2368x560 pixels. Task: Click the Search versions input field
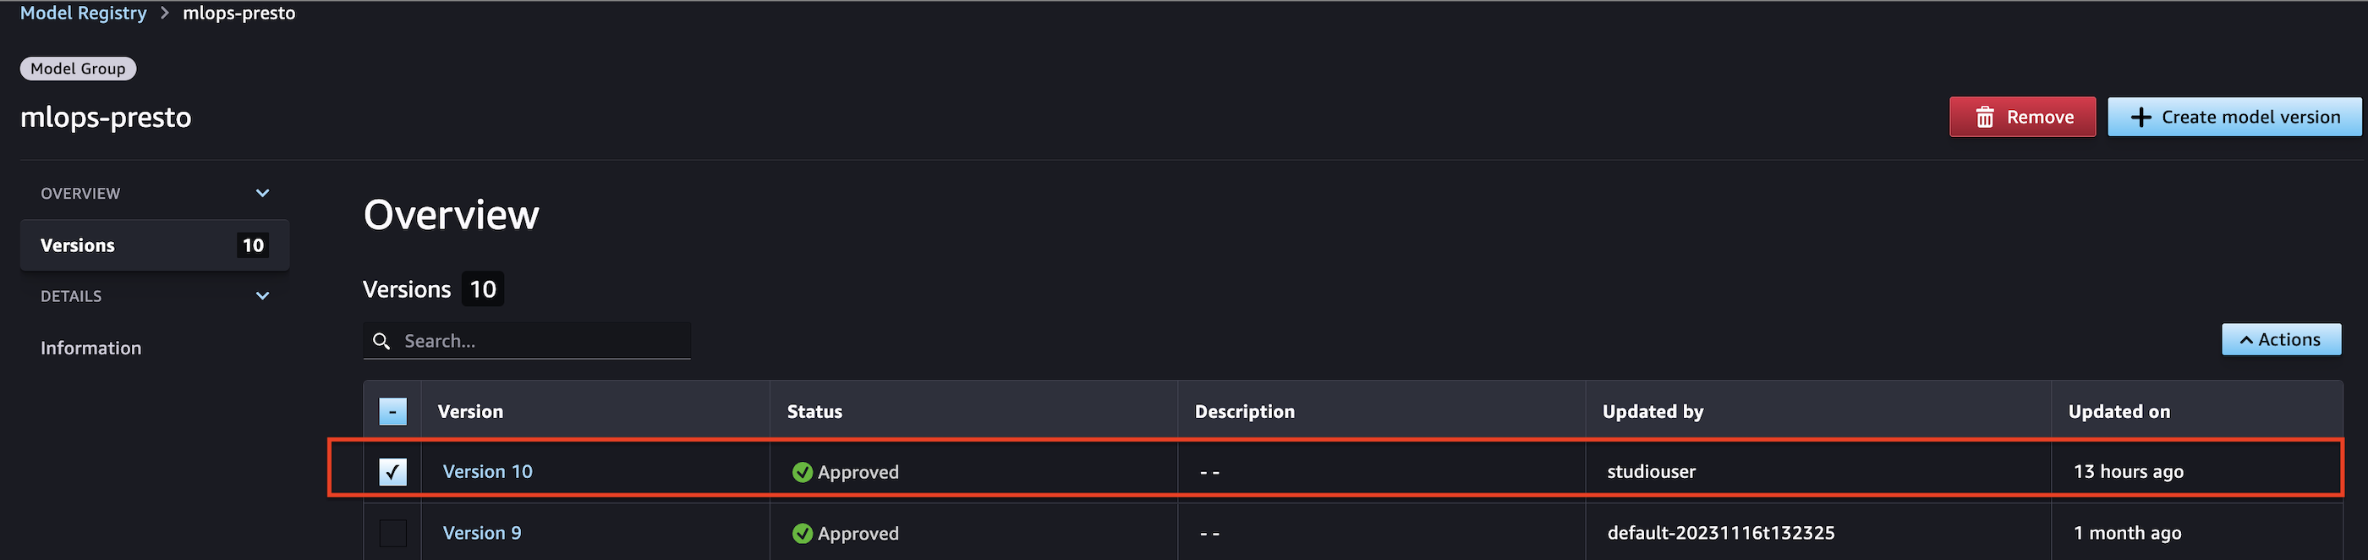coord(527,341)
